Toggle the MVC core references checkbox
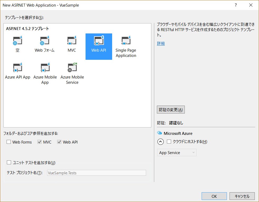Image resolution: width=259 pixels, height=202 pixels. pyautogui.click(x=39, y=142)
